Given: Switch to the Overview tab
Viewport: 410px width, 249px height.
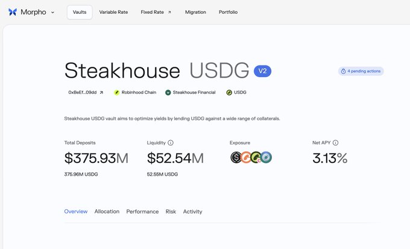Looking at the screenshot, I should [76, 212].
